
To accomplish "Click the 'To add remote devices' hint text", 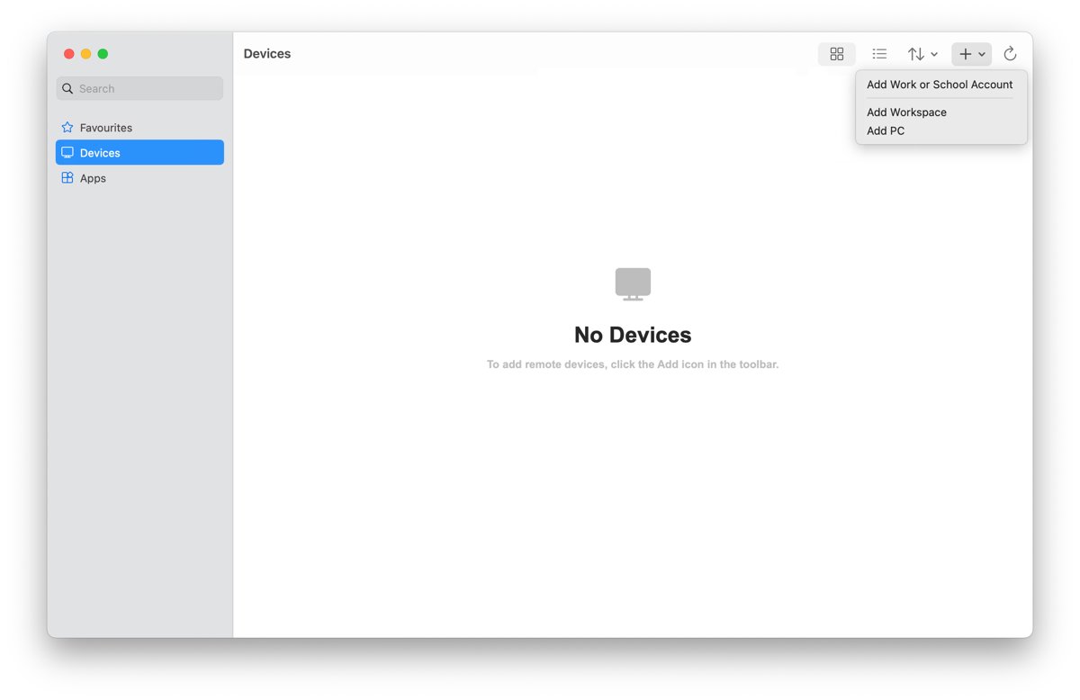I will point(633,364).
